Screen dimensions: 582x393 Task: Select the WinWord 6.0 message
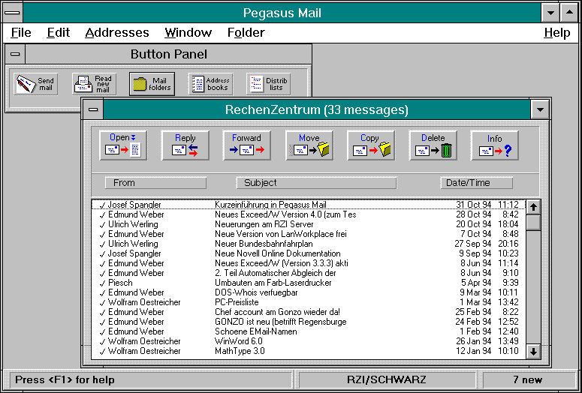240,341
